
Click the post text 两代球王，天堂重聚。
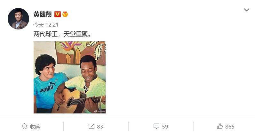point(62,34)
